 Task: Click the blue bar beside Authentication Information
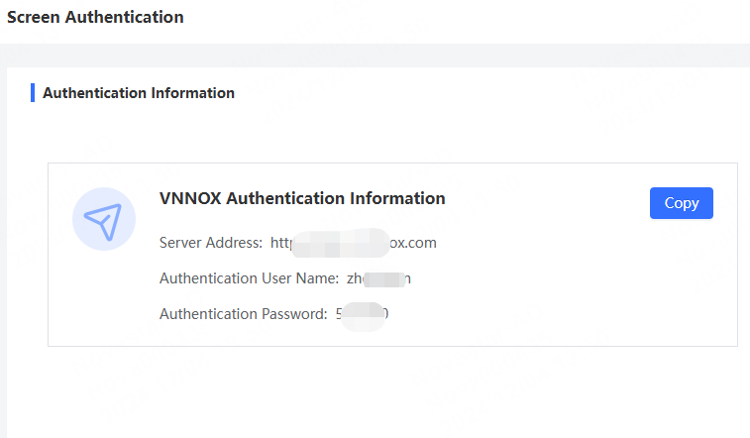coord(33,93)
